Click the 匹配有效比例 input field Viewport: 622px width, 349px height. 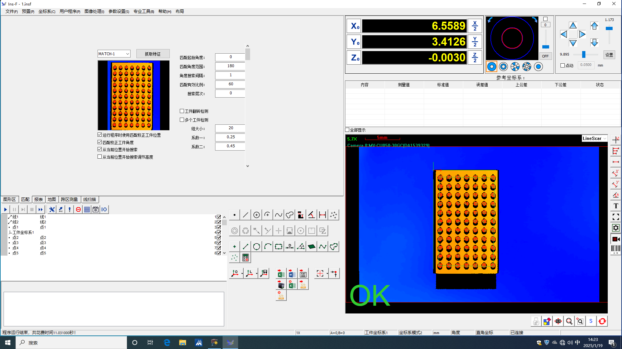click(x=230, y=84)
